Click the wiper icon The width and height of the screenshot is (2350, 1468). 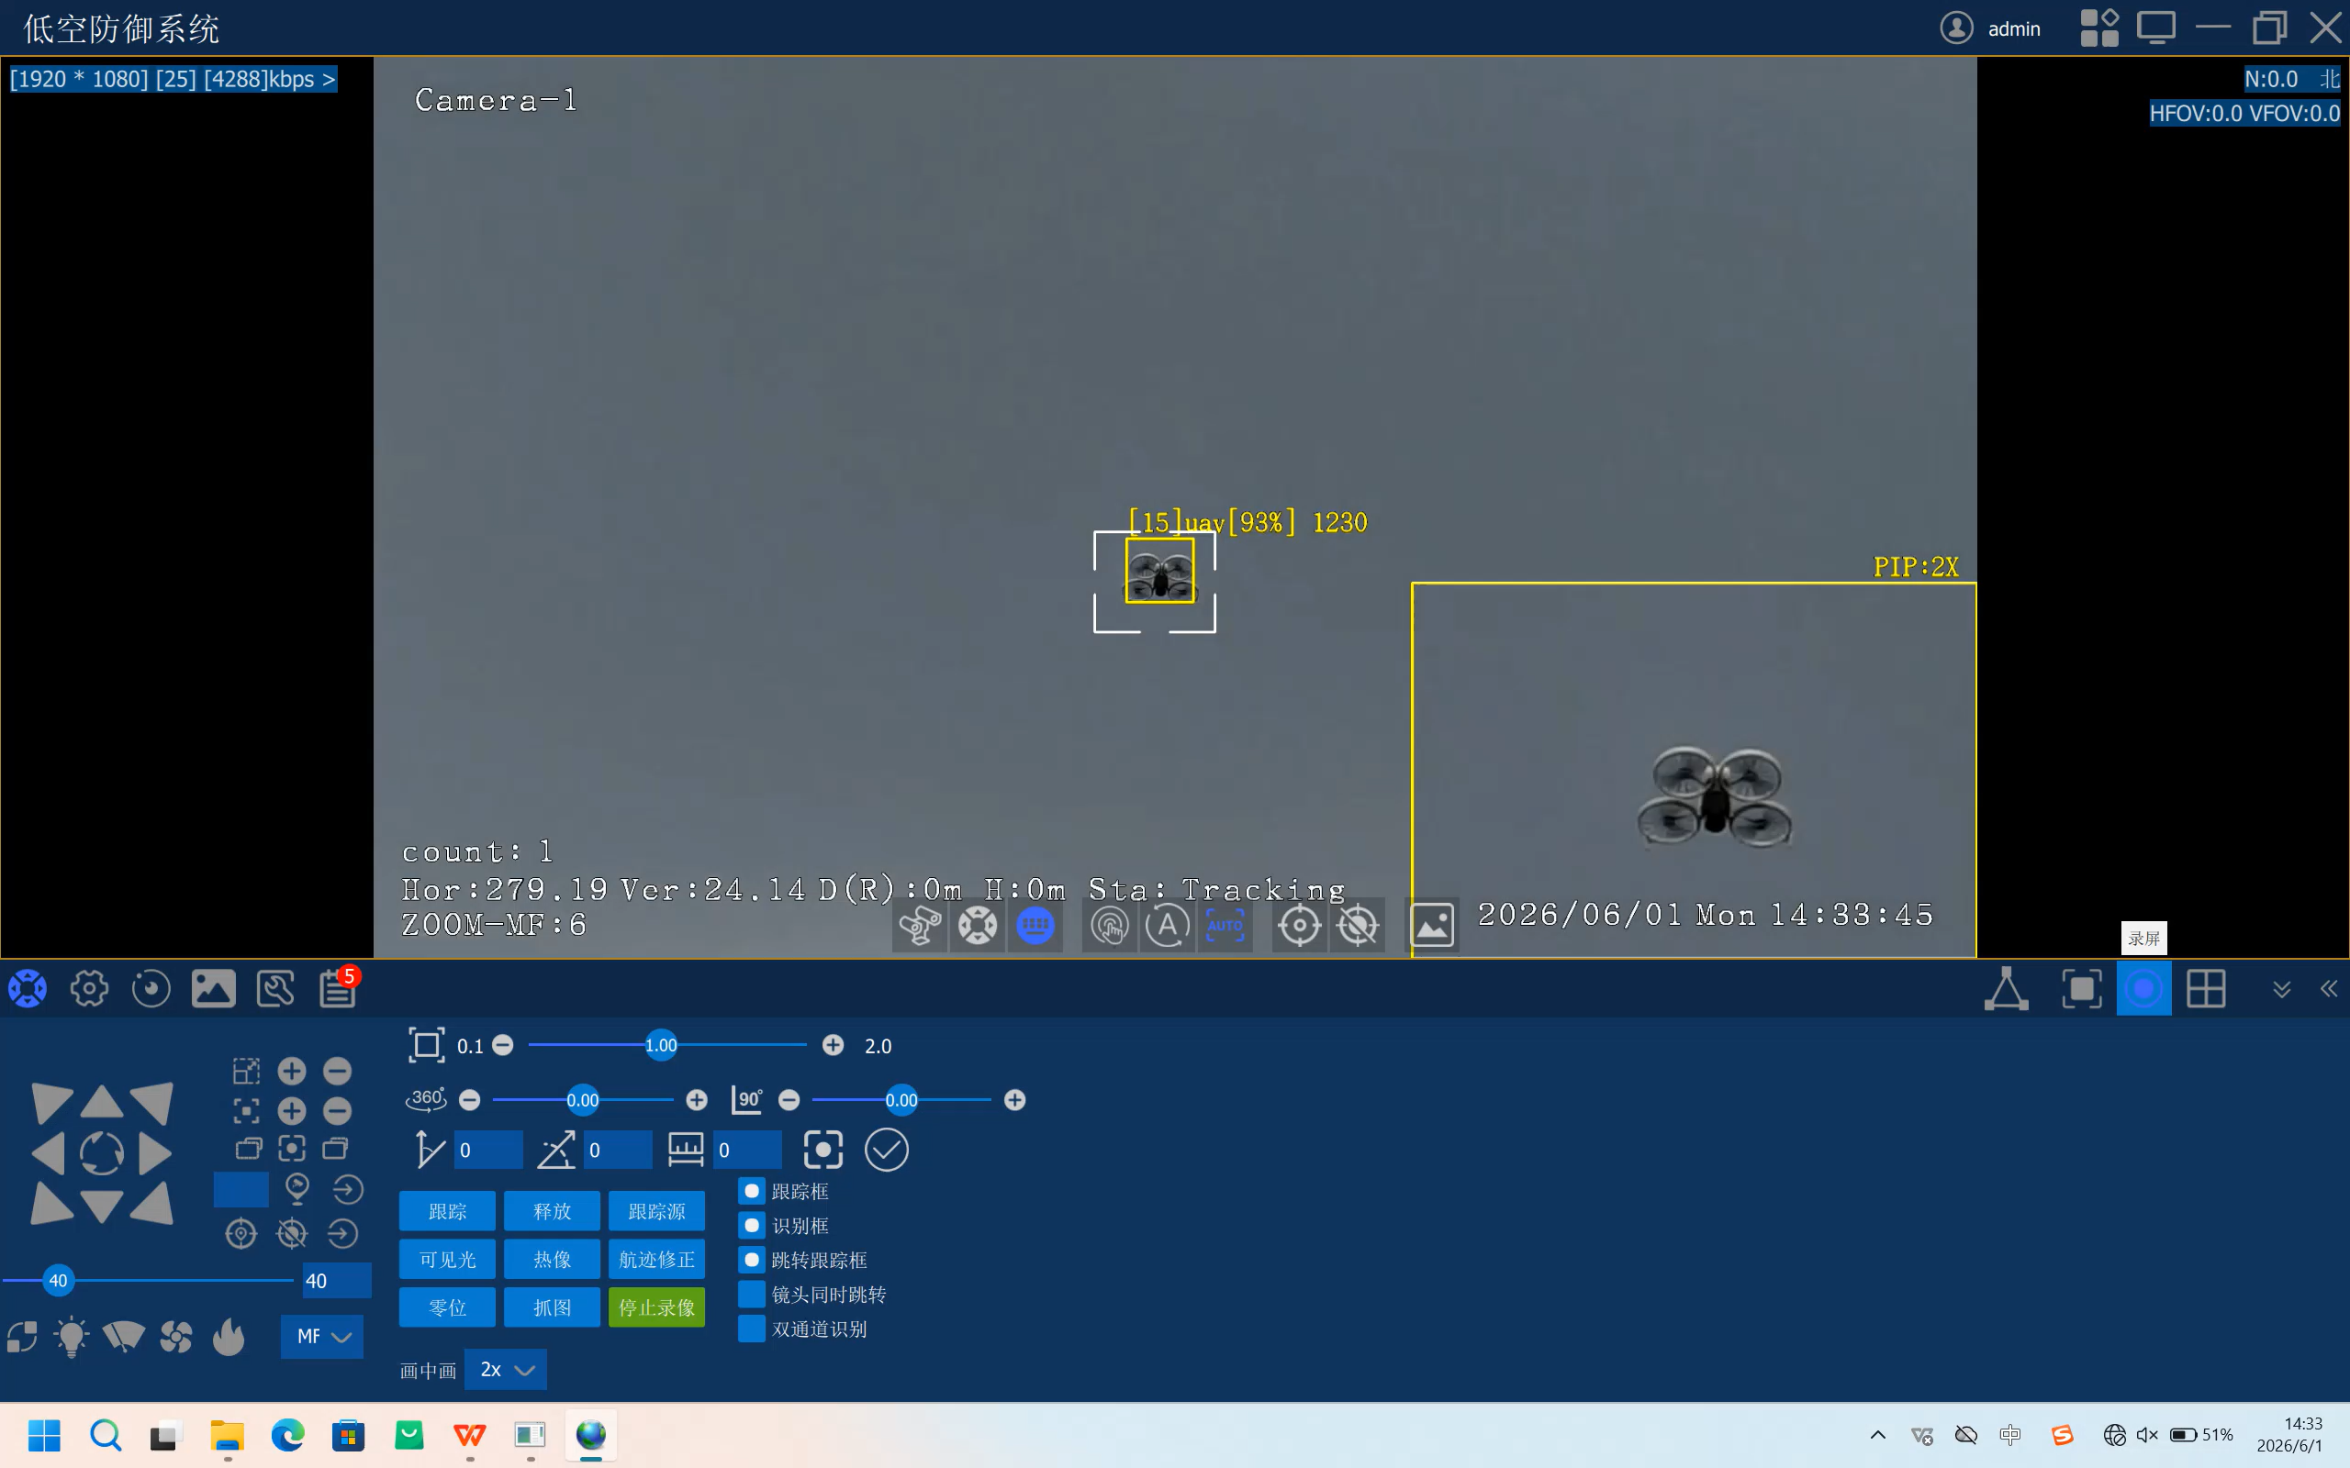point(123,1337)
